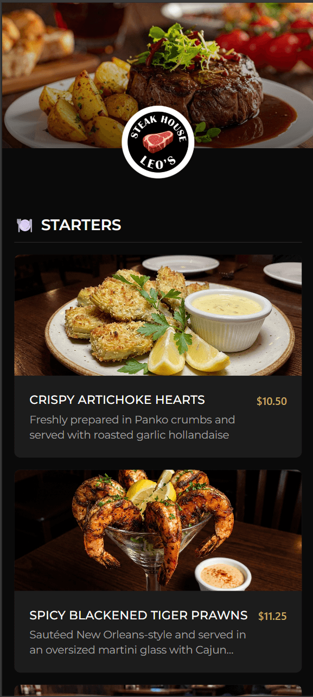The height and width of the screenshot is (697, 313).
Task: Click the $11.25 price
Action: tap(272, 616)
